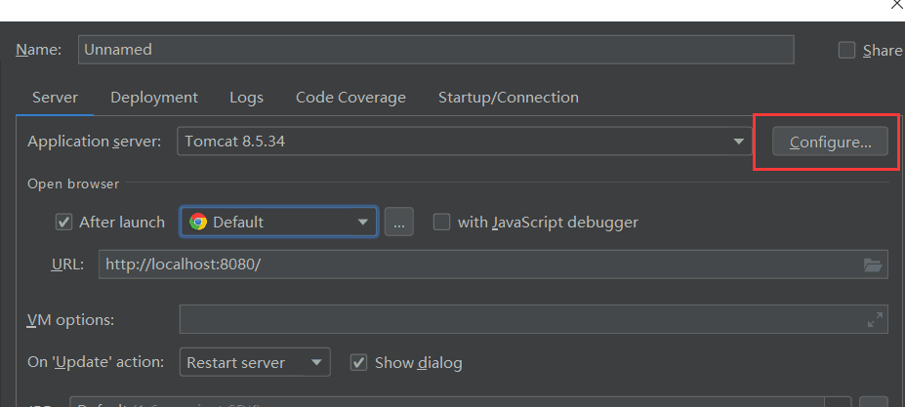Click the ellipsis browse button beside browser dropdown

[x=398, y=222]
